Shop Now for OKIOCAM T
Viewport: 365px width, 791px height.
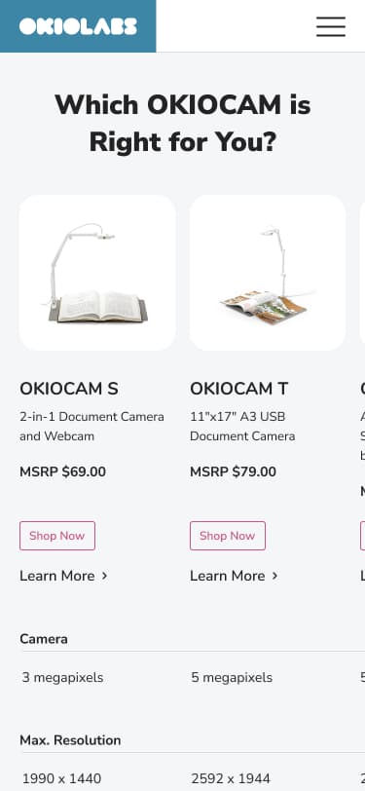pos(228,536)
